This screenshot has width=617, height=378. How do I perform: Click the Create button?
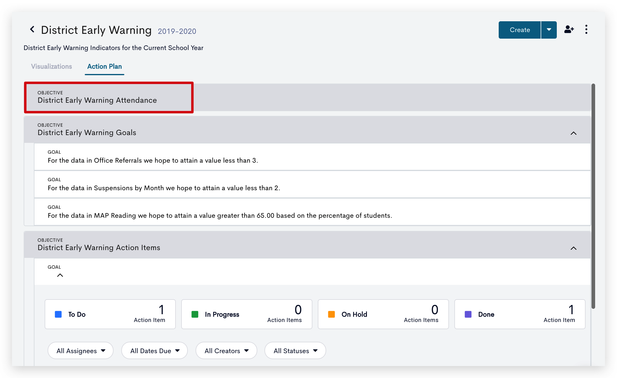[520, 30]
